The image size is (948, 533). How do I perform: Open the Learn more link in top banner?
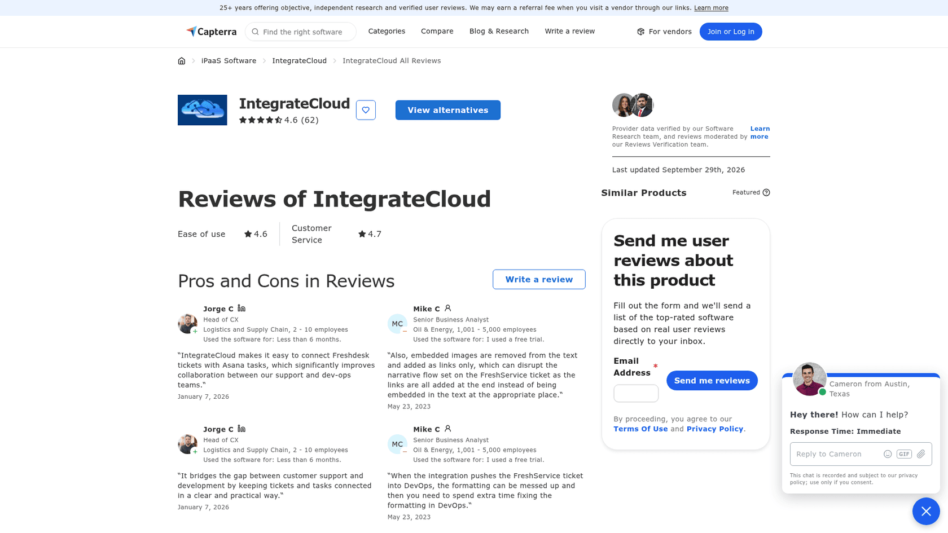click(711, 8)
